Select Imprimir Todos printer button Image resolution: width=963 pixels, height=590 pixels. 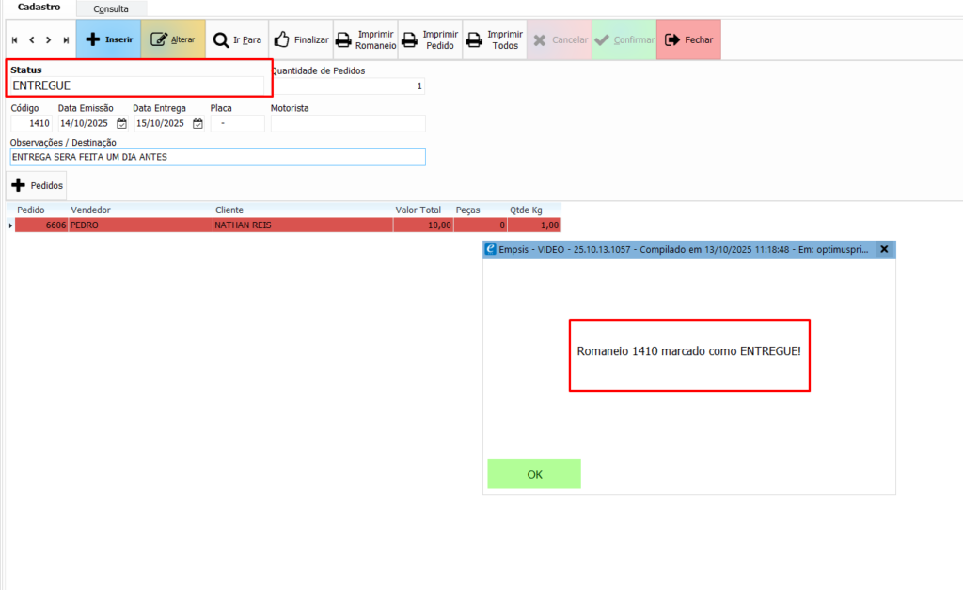click(494, 40)
